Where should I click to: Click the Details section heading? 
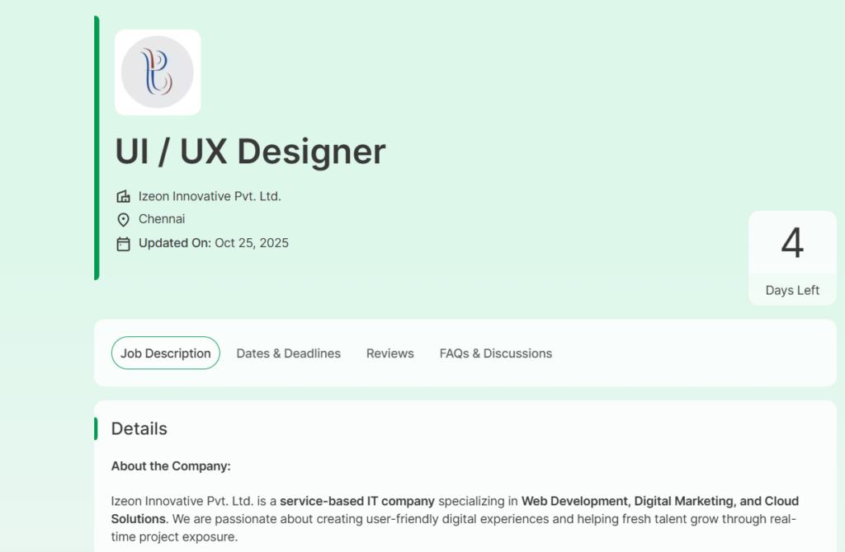(139, 428)
